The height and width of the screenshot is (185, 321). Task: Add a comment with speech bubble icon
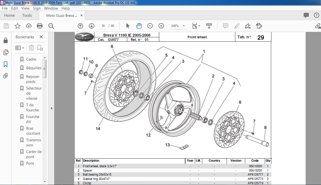225,26
